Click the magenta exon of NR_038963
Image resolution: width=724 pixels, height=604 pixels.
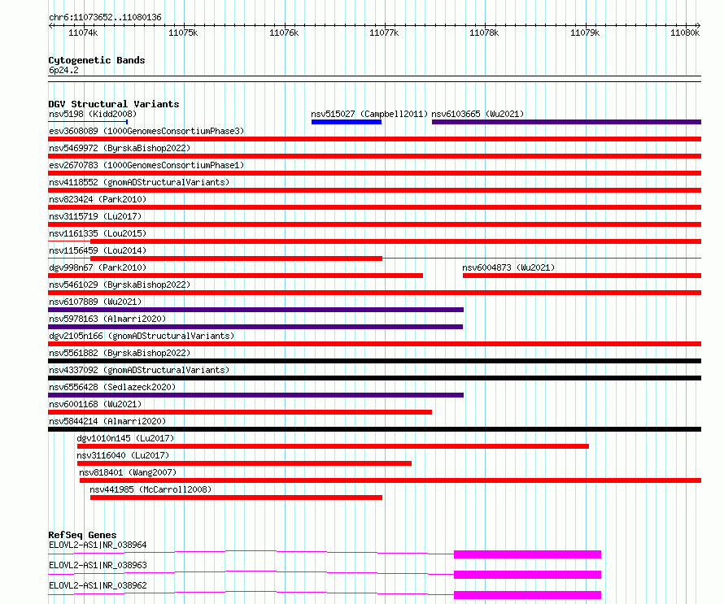(527, 575)
